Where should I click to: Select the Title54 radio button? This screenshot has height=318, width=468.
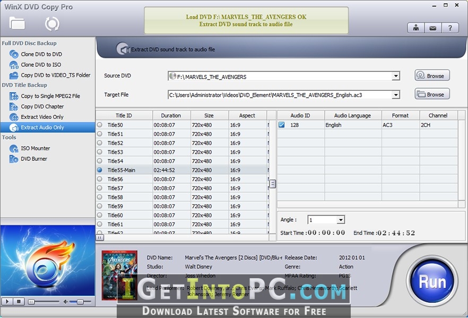click(x=100, y=161)
